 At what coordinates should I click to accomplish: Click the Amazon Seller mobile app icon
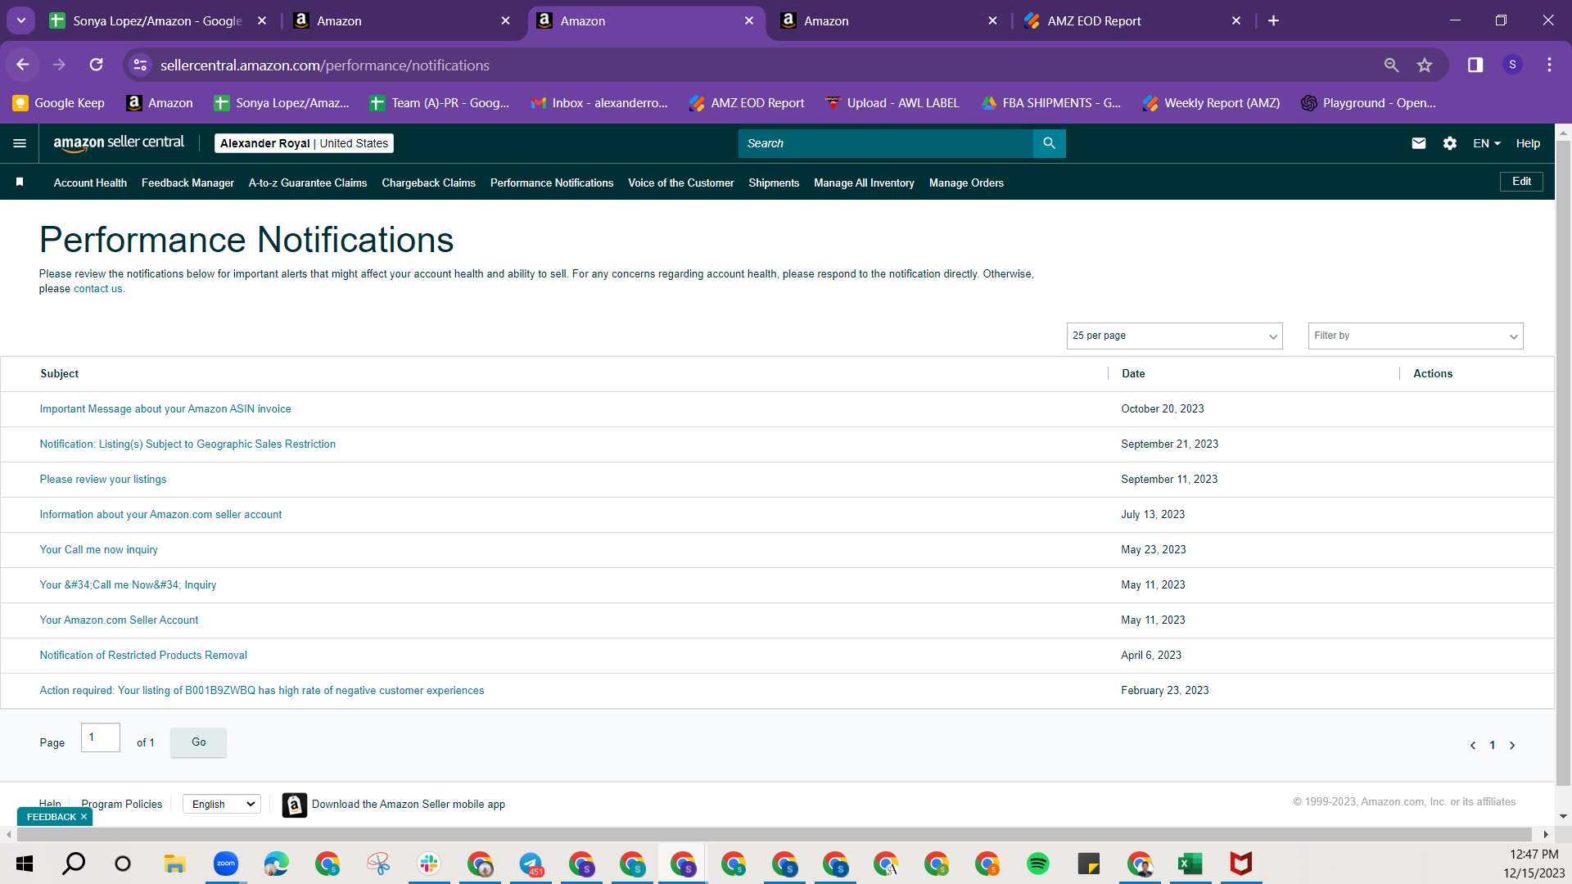point(295,805)
